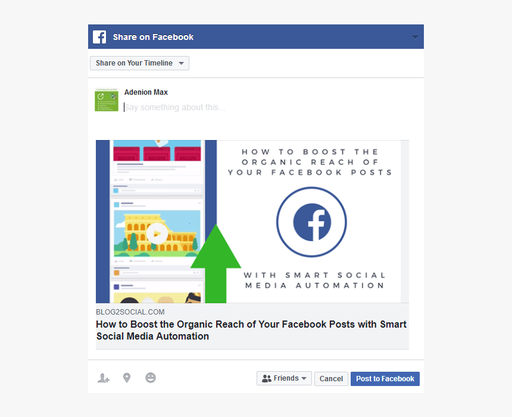Image resolution: width=512 pixels, height=417 pixels.
Task: Click the play button on Colosseum video
Action: click(x=157, y=234)
